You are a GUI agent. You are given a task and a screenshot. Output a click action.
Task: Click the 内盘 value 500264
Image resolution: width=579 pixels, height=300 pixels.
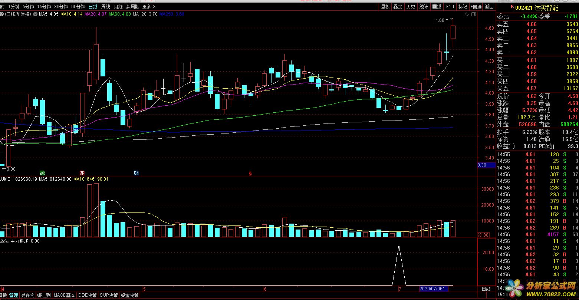[x=569, y=125]
